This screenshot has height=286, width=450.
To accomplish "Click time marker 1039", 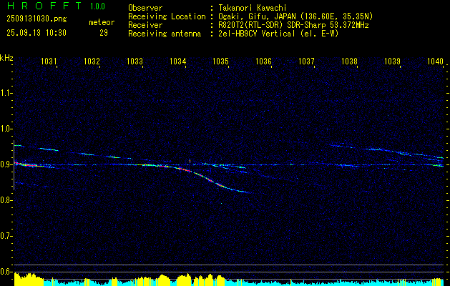I will click(x=392, y=61).
